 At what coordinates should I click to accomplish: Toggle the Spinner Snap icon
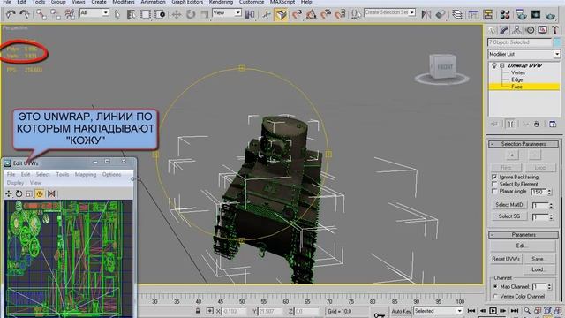pos(340,14)
